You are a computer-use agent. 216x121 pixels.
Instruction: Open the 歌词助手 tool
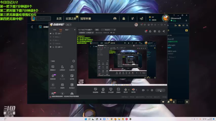[x=72, y=86]
